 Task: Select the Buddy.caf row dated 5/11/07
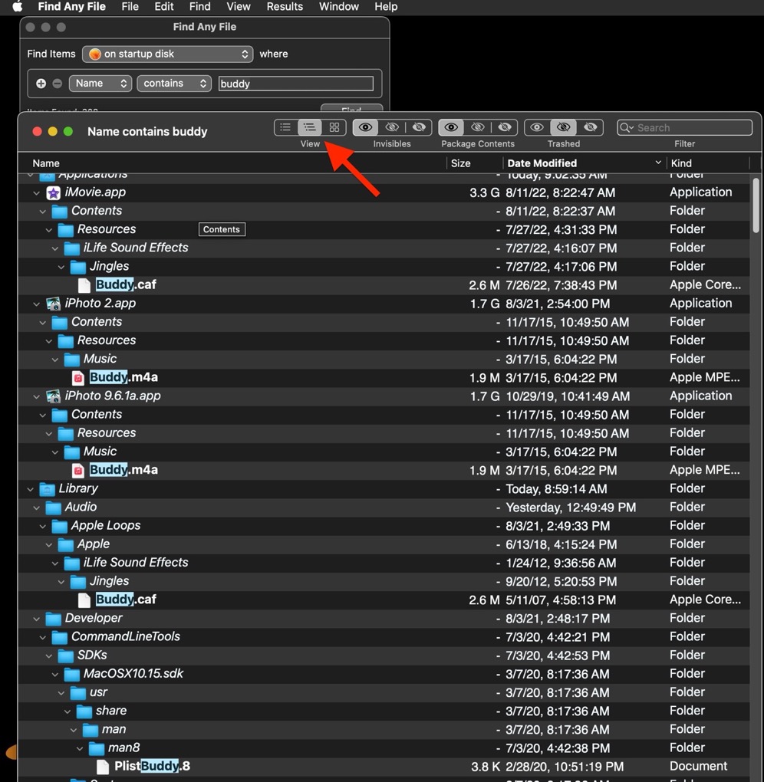coord(384,600)
